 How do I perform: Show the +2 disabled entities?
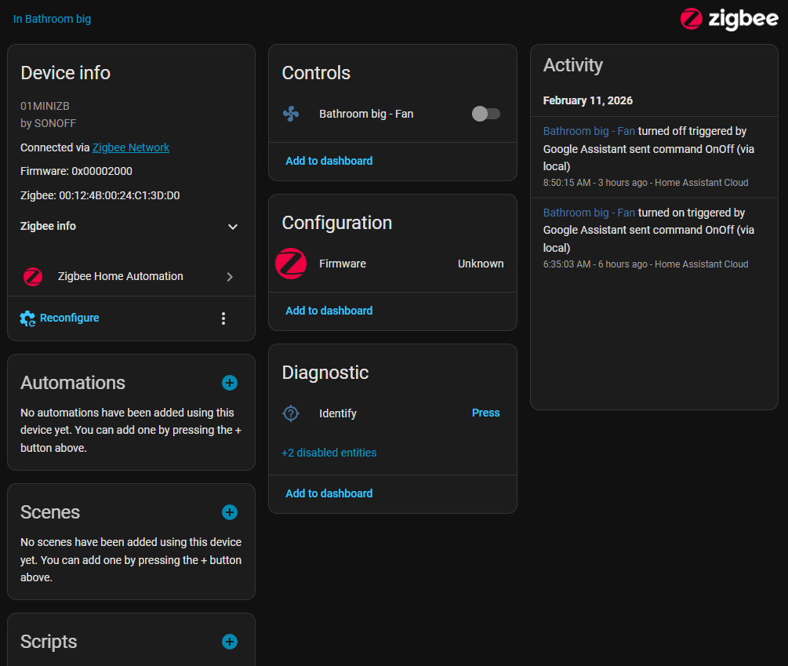pyautogui.click(x=329, y=453)
